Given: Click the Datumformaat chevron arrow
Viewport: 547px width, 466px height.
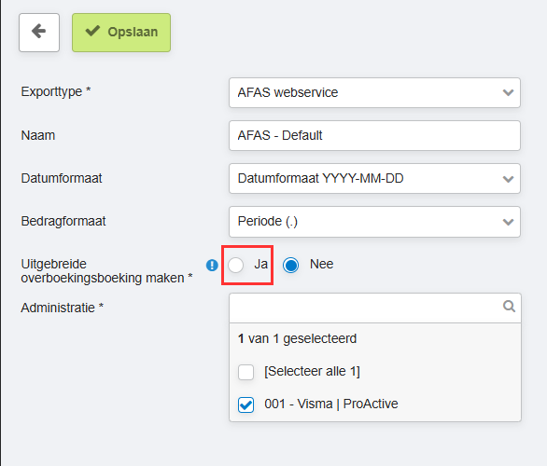Looking at the screenshot, I should (509, 179).
